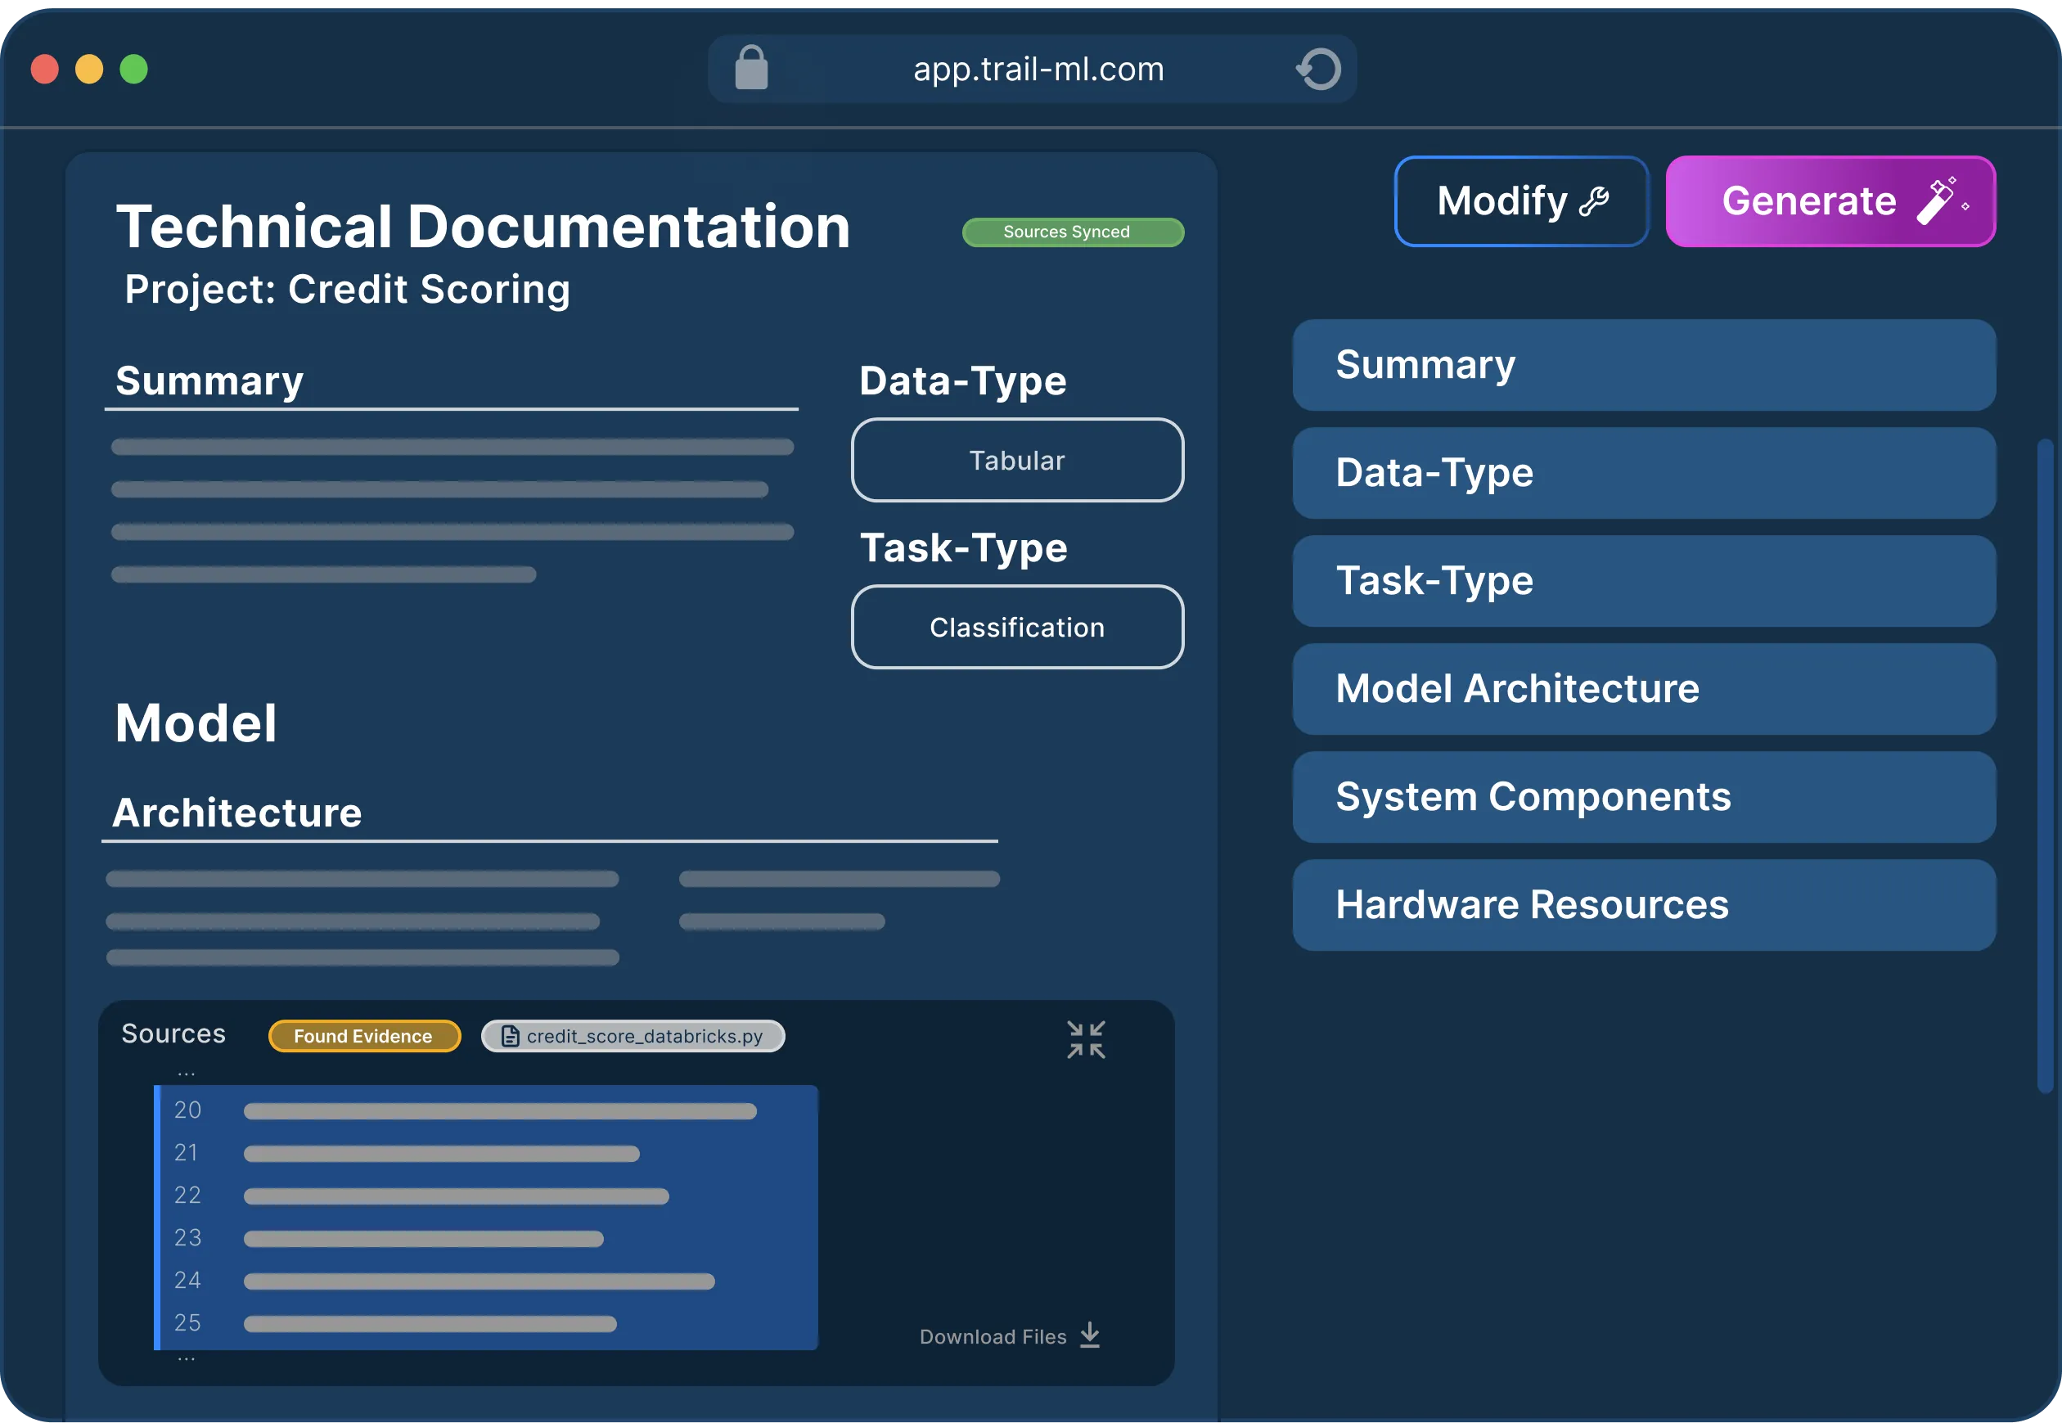Select Summary in the section list
The width and height of the screenshot is (2062, 1423).
1643,366
